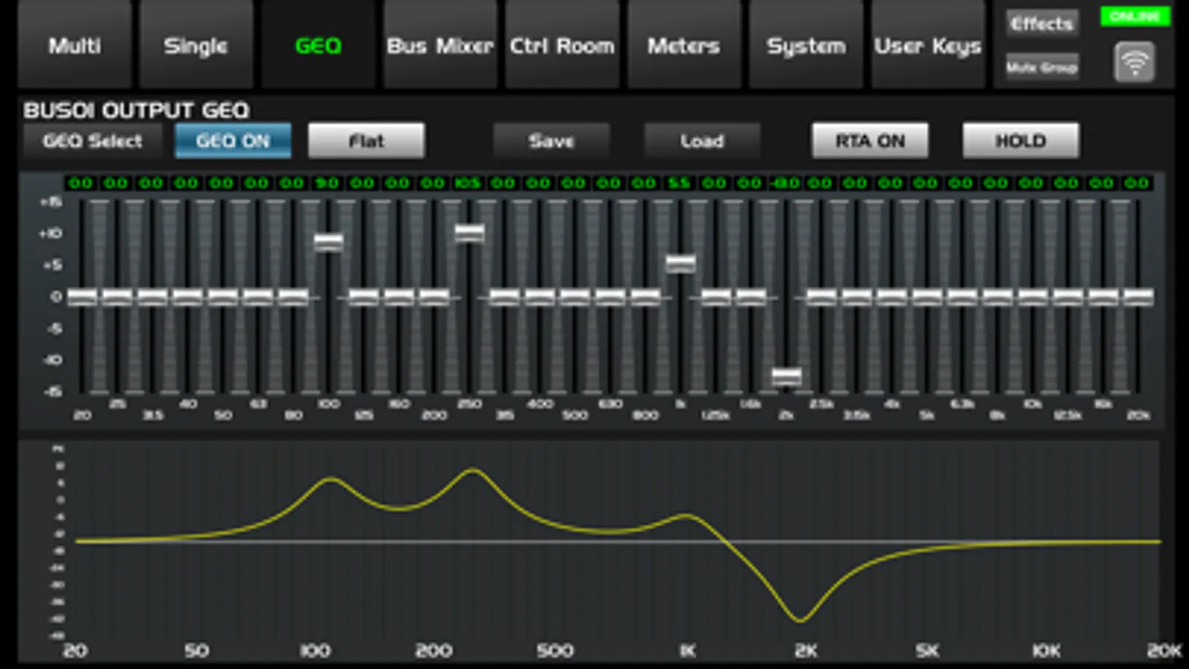Click the 800 Hz band fader
This screenshot has width=1189, height=669.
(x=645, y=297)
